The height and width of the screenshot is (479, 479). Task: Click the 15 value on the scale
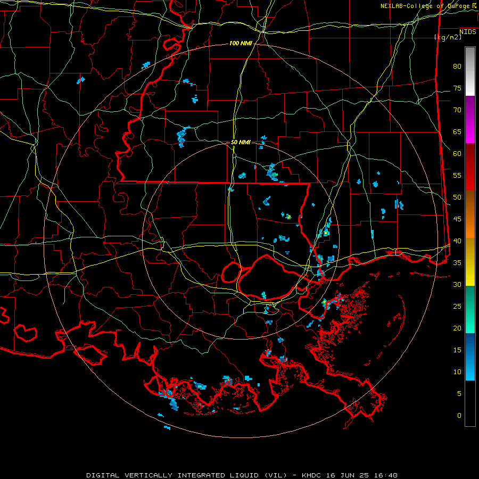coord(457,350)
